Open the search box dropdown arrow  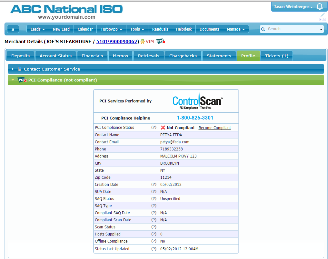(x=321, y=29)
